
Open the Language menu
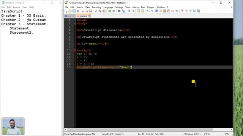(108, 7)
